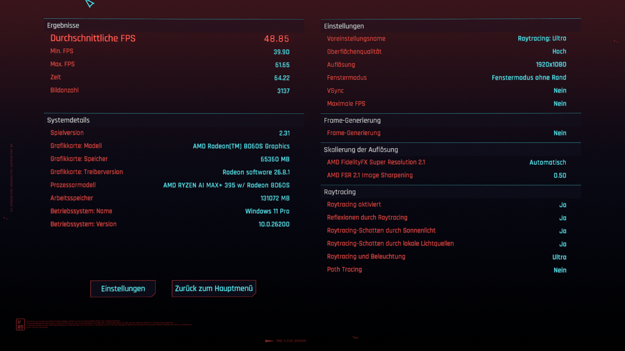
Task: Click the Systemdetails section header
Action: 68,120
